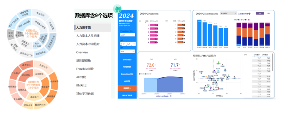Open the Overview page in blue sidebar
Viewport: 281px width, 113px height.
127,60
